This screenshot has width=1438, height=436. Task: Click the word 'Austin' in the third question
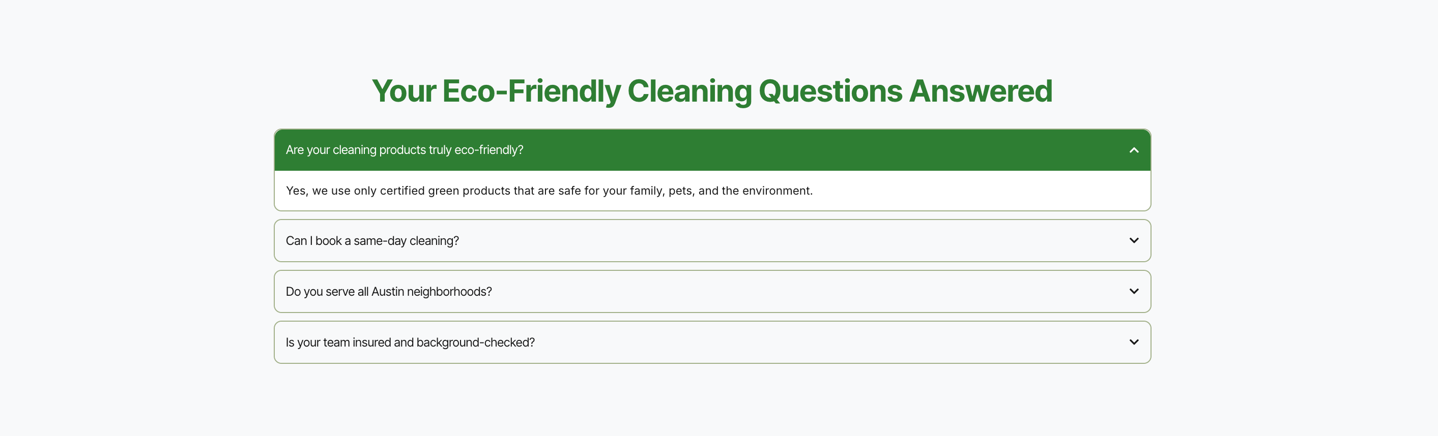[387, 292]
